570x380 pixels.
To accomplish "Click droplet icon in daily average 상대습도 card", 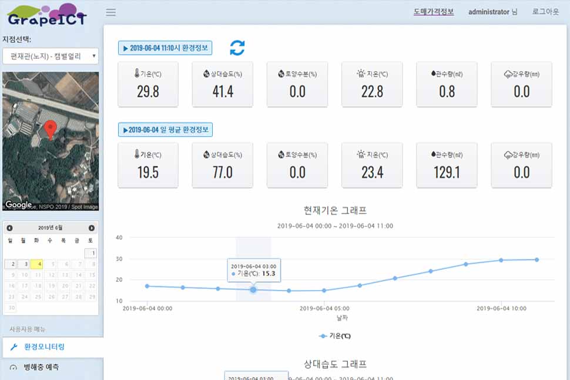I will point(206,155).
